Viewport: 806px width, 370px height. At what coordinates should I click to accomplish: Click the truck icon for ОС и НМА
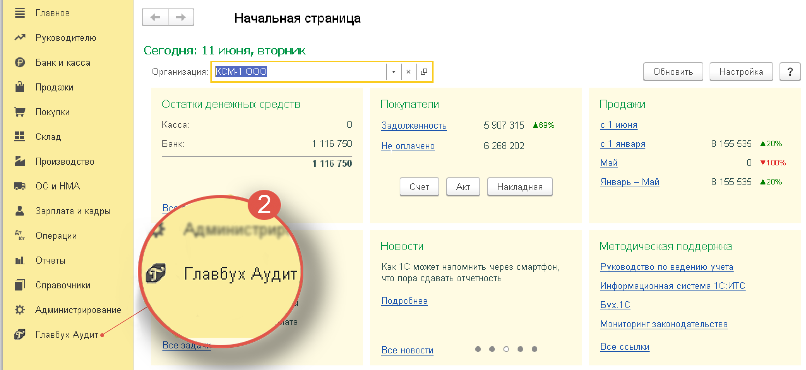pyautogui.click(x=20, y=186)
